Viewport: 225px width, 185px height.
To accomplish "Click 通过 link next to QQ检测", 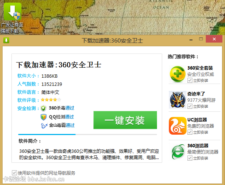I will 69,117.
